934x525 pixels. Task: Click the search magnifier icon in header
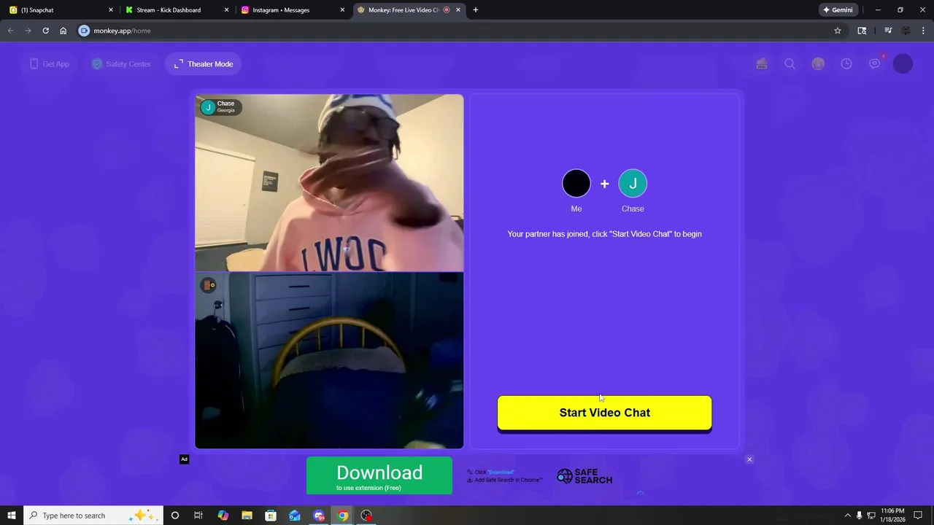[790, 64]
